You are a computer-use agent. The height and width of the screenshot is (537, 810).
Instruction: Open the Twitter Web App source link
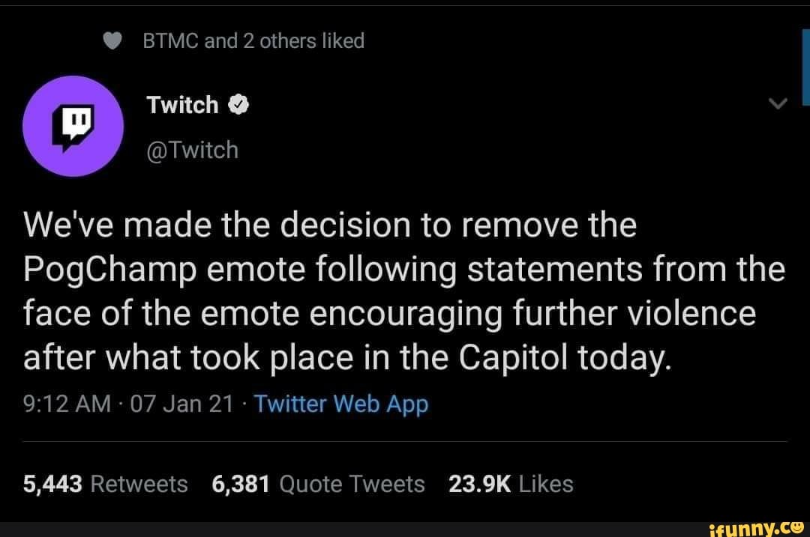point(340,404)
